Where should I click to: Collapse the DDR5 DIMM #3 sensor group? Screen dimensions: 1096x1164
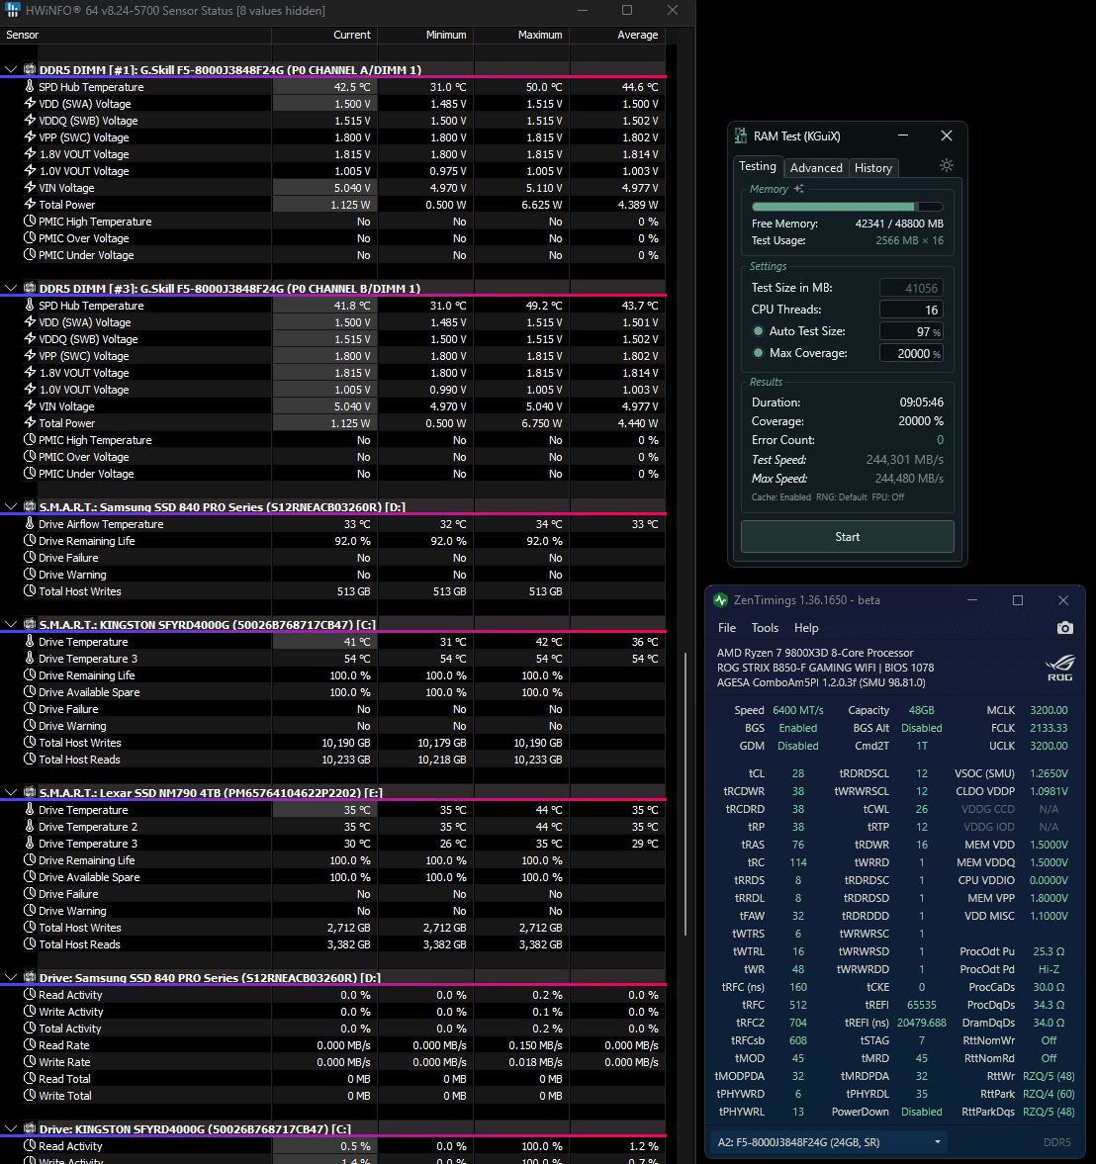coord(11,287)
